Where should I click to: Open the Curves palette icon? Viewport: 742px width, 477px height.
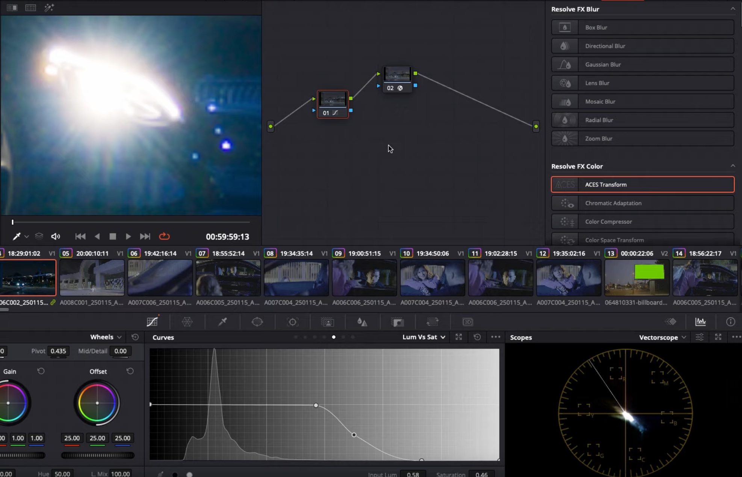point(152,322)
